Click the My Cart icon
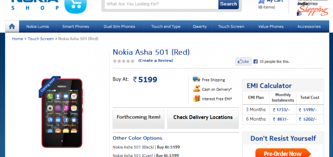This screenshot has width=333, height=157. click(261, 2)
